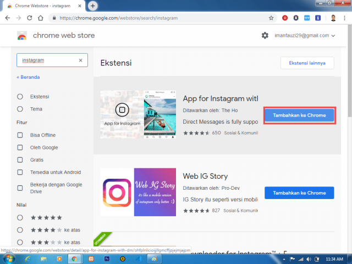Click the browser address bar URL
Screen dimensions: 352x264
point(119,18)
